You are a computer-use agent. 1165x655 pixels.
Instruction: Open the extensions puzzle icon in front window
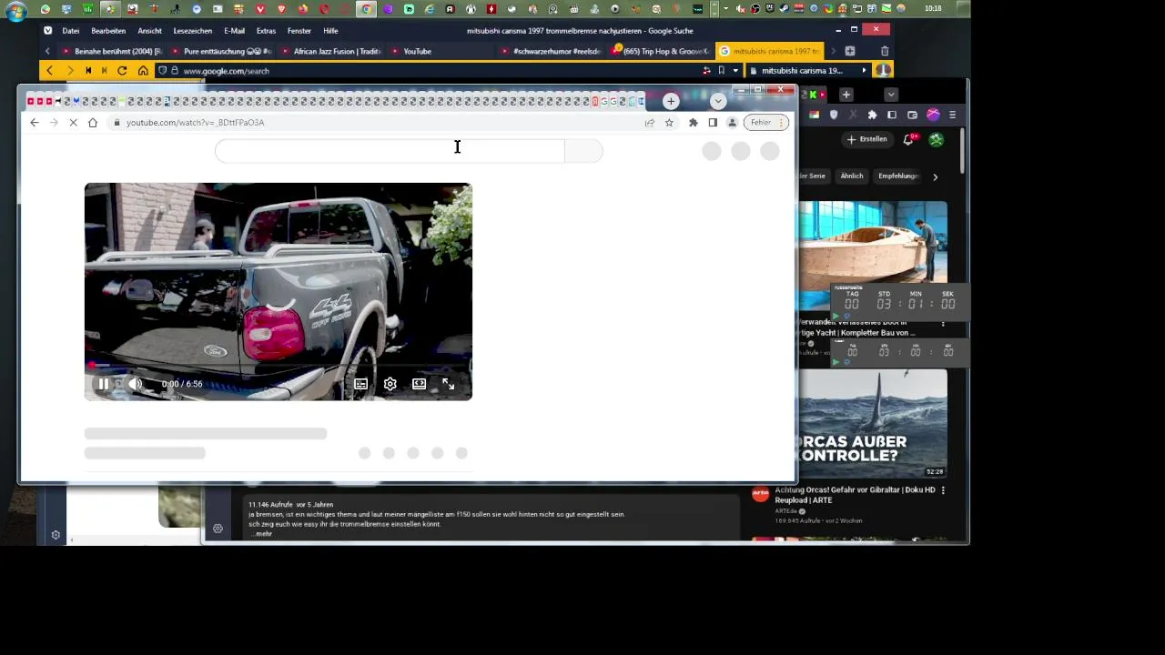point(694,123)
